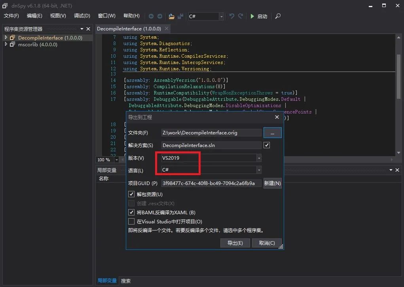404x287 pixels.
Task: Open the 文件(F) menu
Action: tap(11, 16)
